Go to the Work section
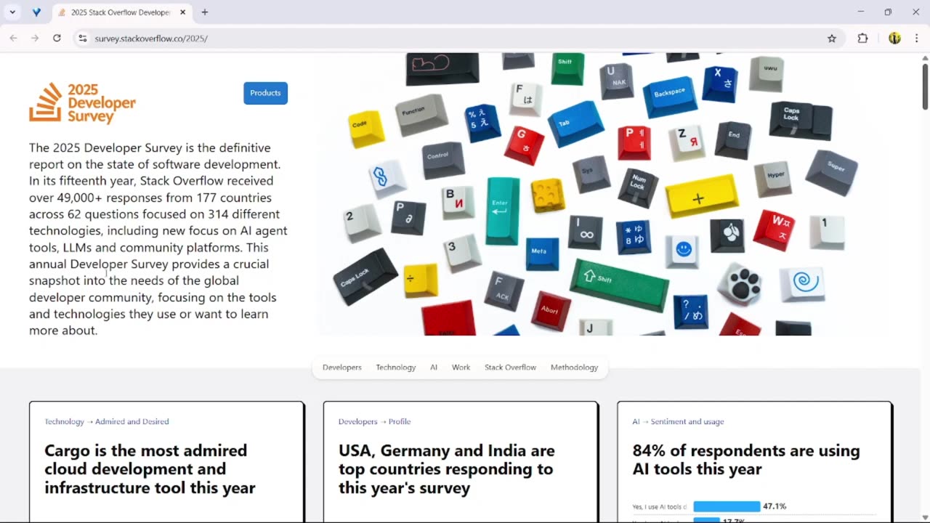The width and height of the screenshot is (930, 523). click(461, 368)
